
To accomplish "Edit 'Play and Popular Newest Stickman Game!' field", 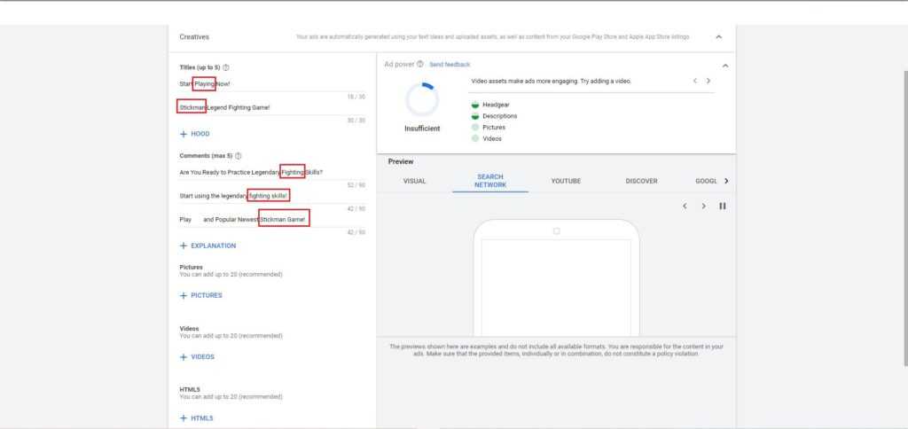I will point(272,220).
